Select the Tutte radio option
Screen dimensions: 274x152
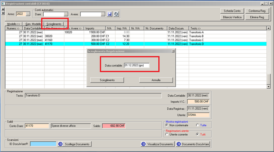coord(198,125)
